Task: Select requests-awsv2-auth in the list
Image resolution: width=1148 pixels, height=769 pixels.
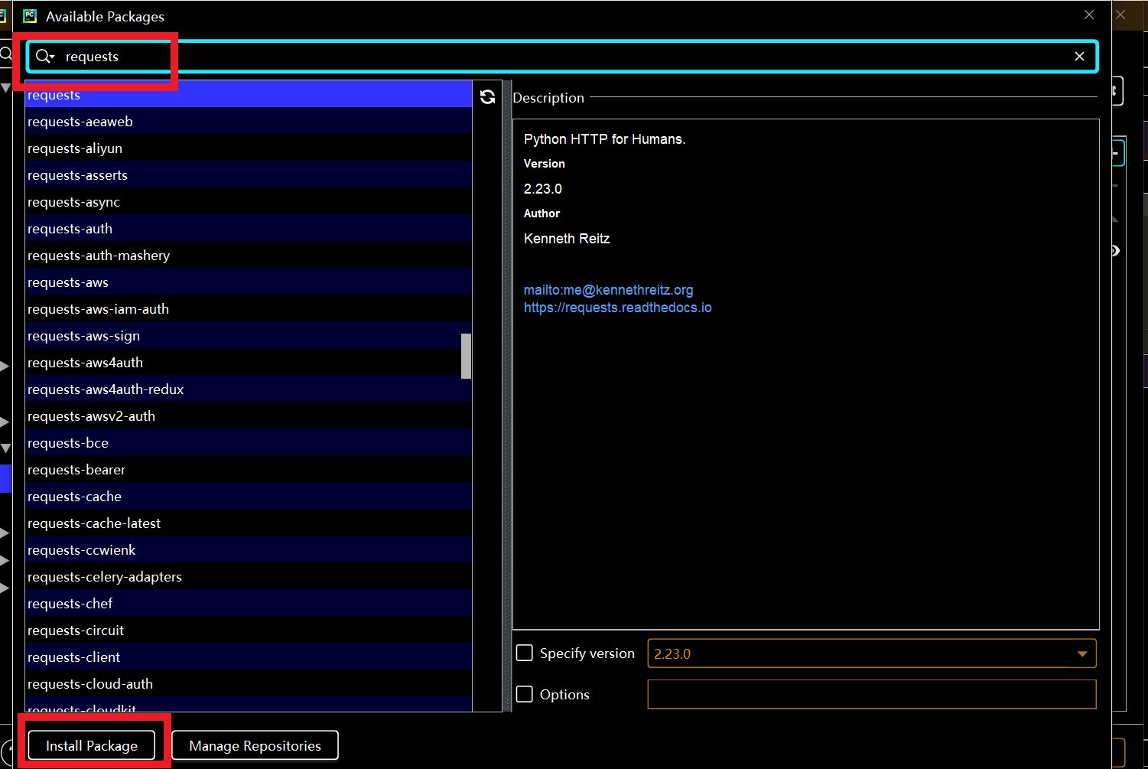Action: pos(249,416)
